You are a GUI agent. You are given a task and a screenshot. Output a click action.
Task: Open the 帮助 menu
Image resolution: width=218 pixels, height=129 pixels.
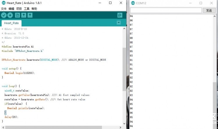click(34, 9)
